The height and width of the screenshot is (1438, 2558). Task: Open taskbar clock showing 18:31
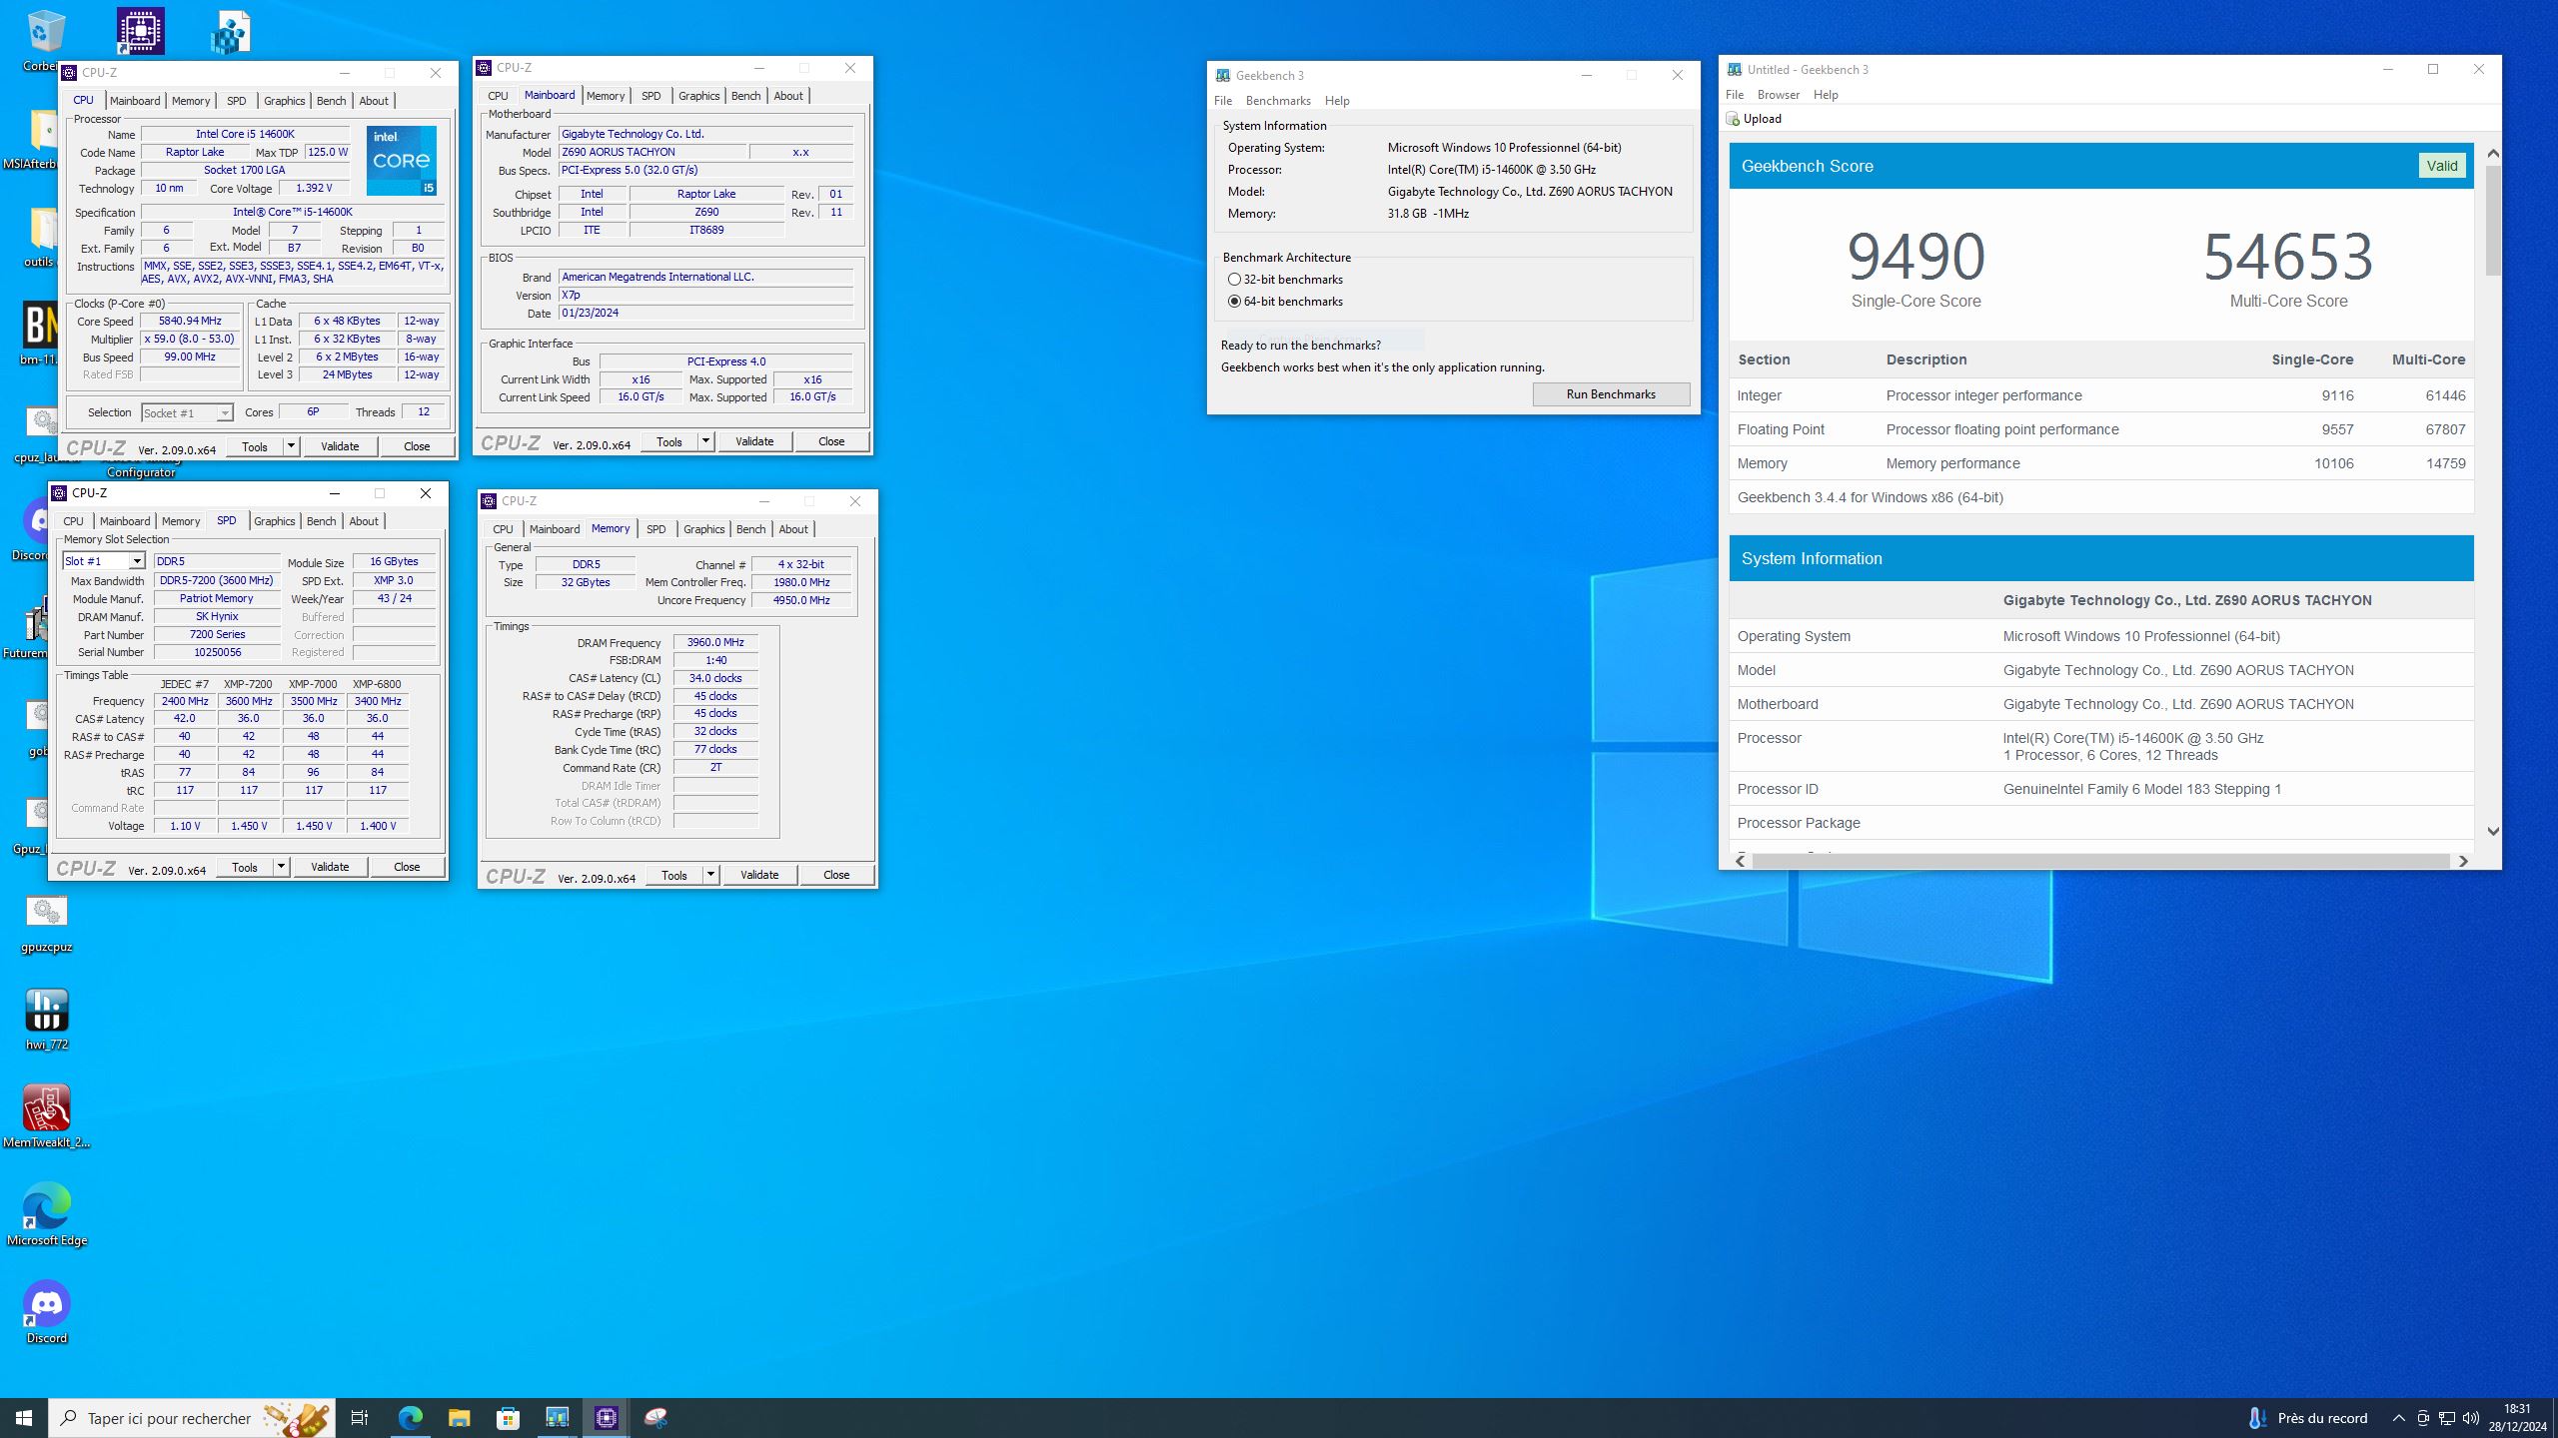click(x=2517, y=1418)
